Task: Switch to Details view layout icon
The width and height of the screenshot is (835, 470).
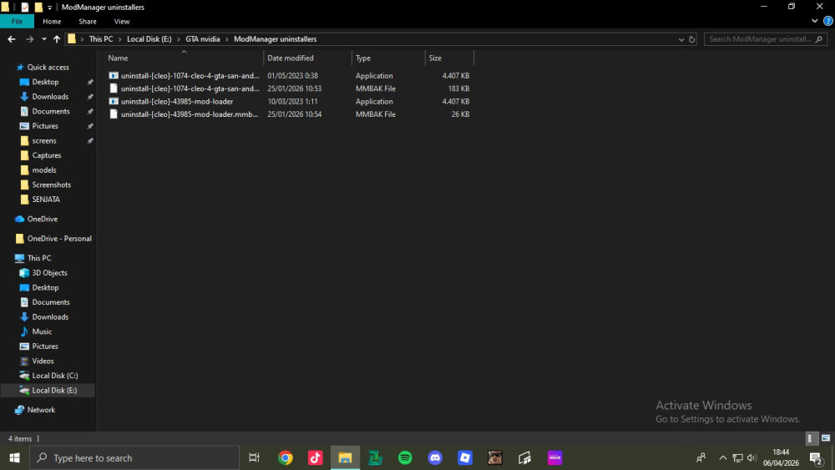Action: pyautogui.click(x=811, y=438)
